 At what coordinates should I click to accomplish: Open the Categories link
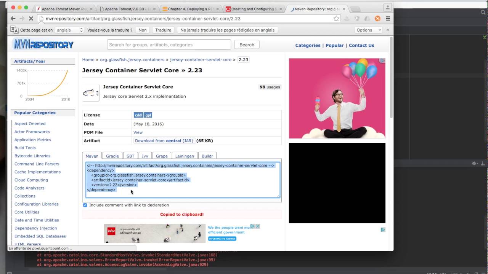point(308,45)
